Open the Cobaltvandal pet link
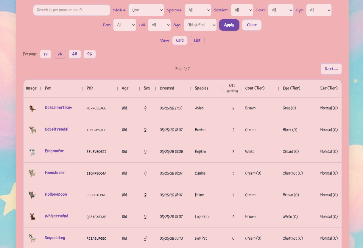 pos(57,129)
